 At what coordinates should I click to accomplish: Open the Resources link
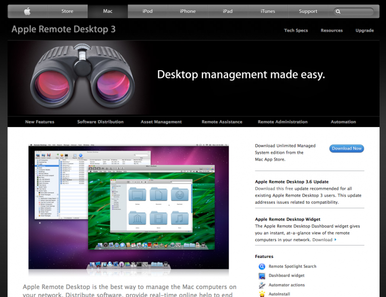click(332, 31)
